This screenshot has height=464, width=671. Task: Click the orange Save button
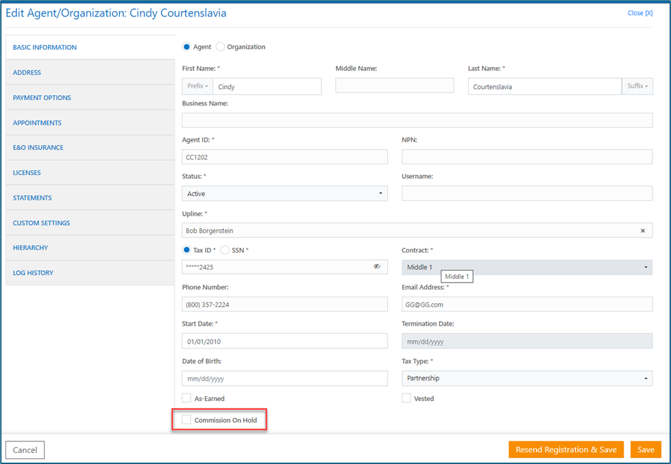pyautogui.click(x=646, y=450)
